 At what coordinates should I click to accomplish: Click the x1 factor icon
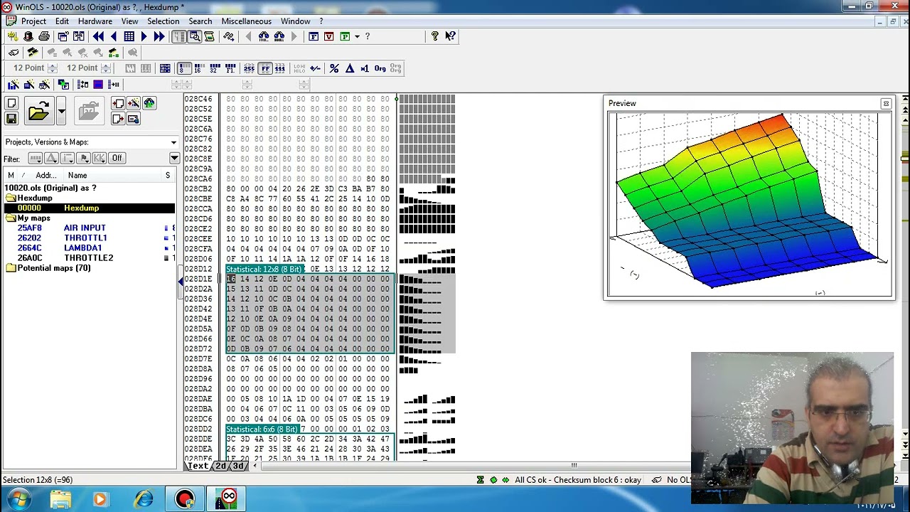(365, 68)
